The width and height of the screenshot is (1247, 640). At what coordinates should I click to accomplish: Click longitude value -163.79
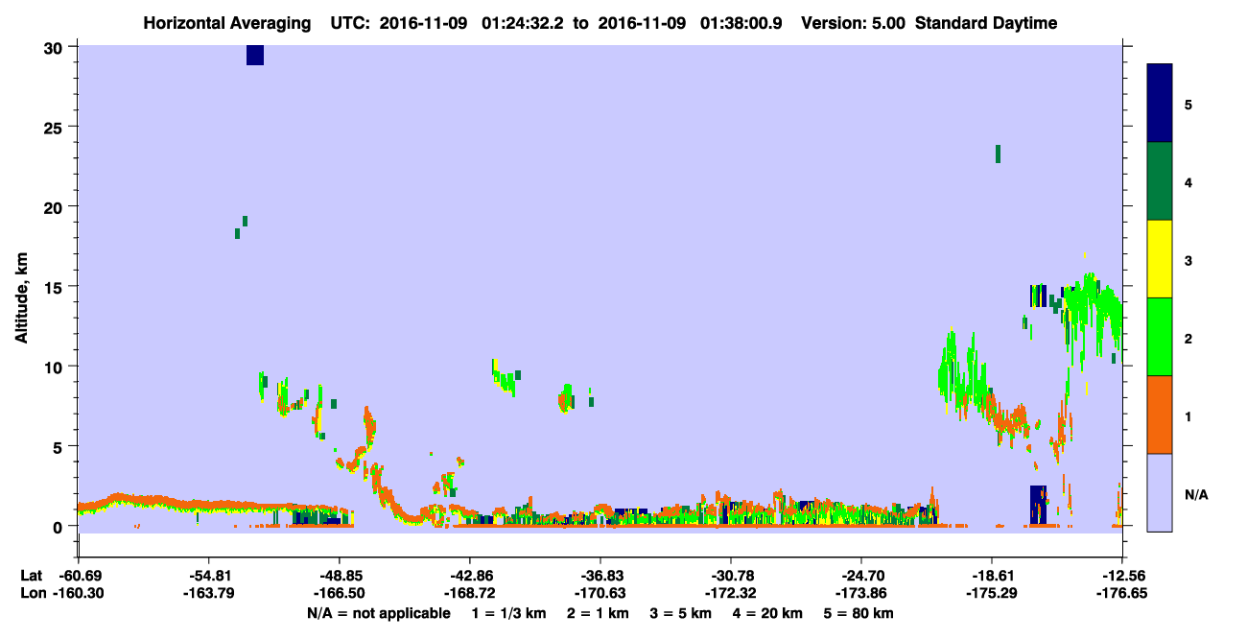(209, 593)
